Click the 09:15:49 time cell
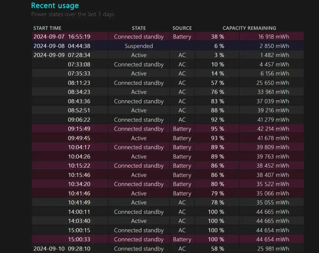 79,129
